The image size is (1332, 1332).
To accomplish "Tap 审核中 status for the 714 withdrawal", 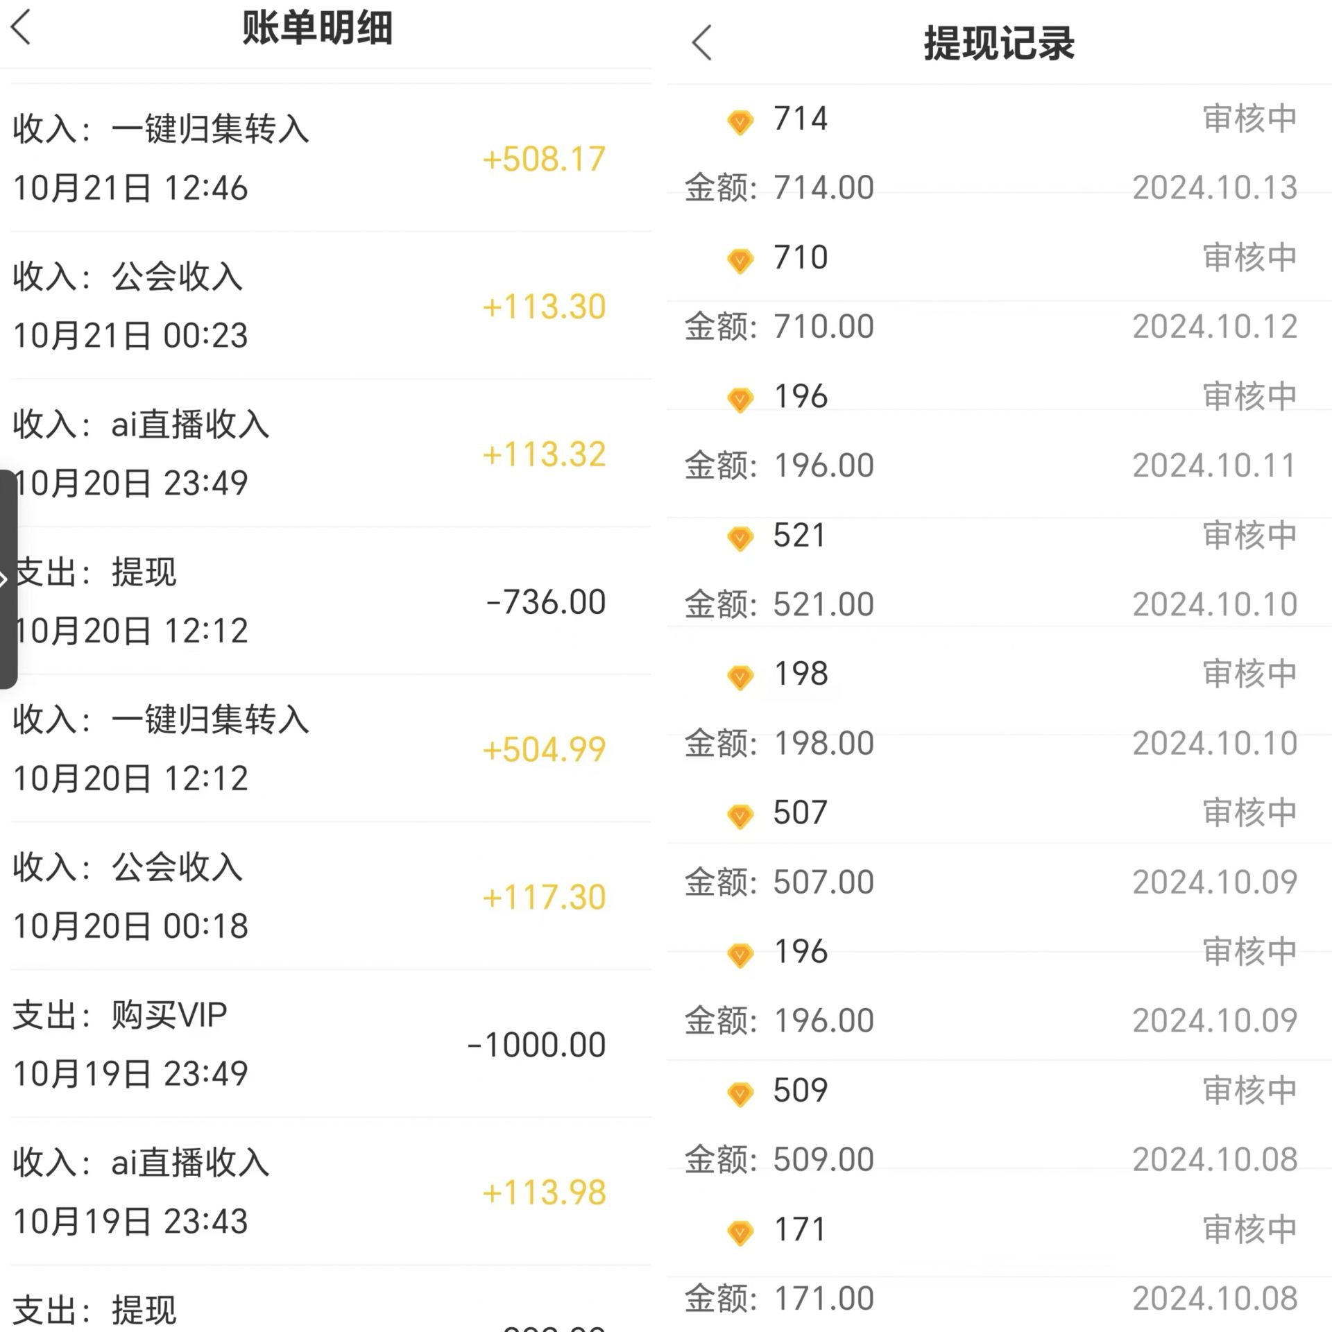I will tap(1249, 119).
